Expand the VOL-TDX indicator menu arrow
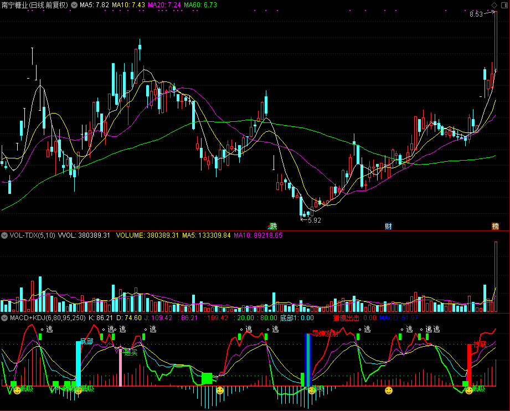This screenshot has width=510, height=411. (4, 235)
